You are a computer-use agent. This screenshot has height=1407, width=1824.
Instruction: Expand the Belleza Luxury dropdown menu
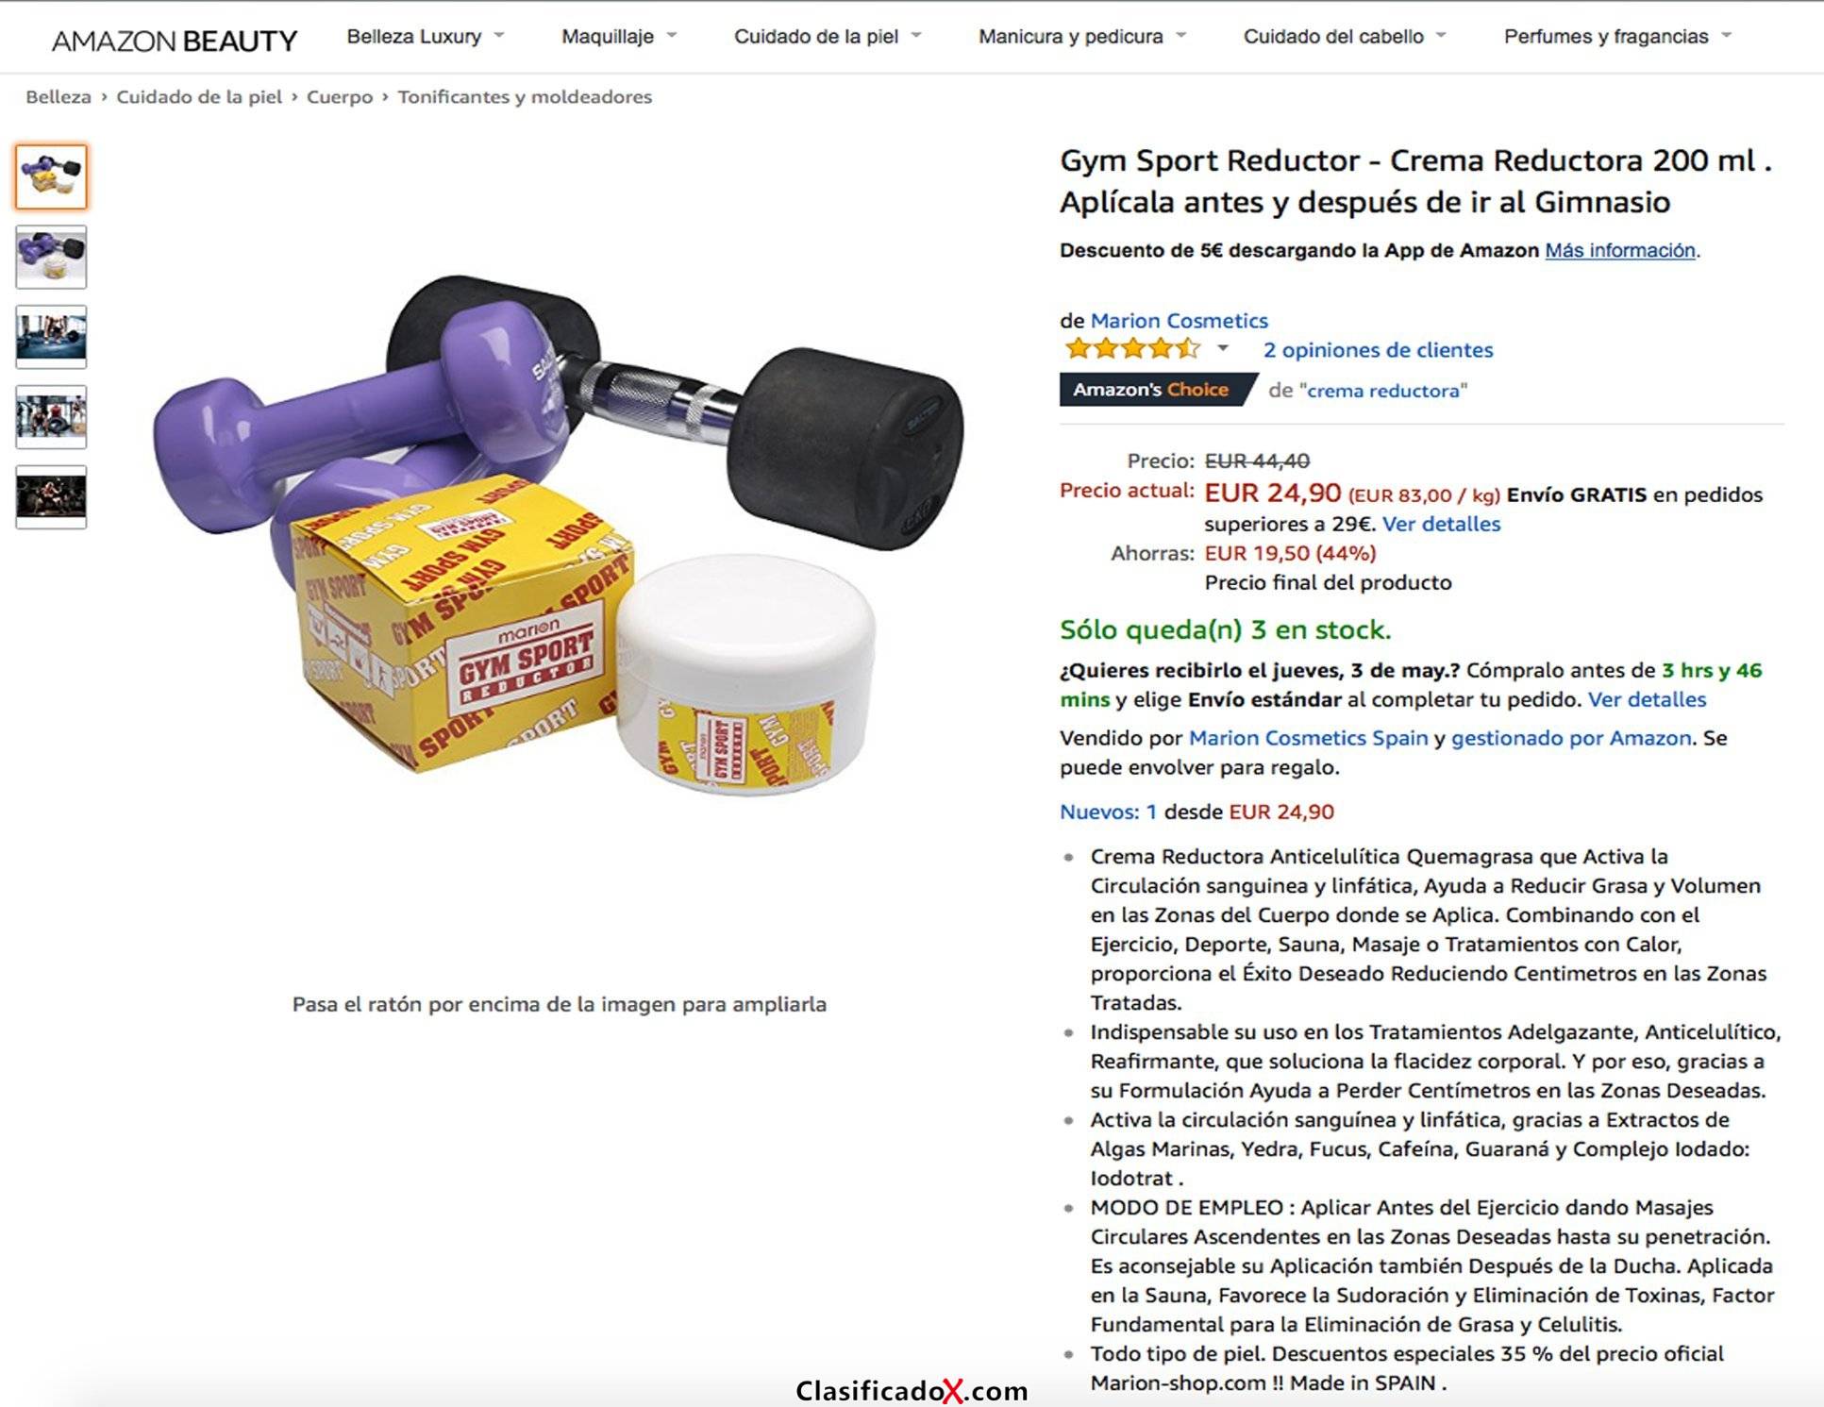(426, 36)
